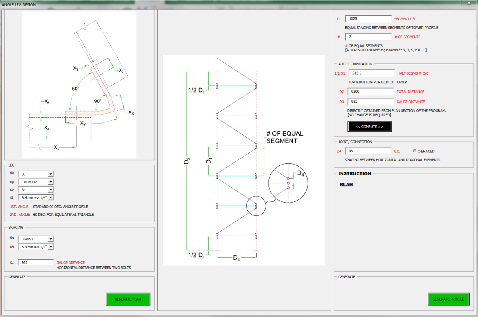Click the JOINT/ CONNECTION group label

(355, 142)
